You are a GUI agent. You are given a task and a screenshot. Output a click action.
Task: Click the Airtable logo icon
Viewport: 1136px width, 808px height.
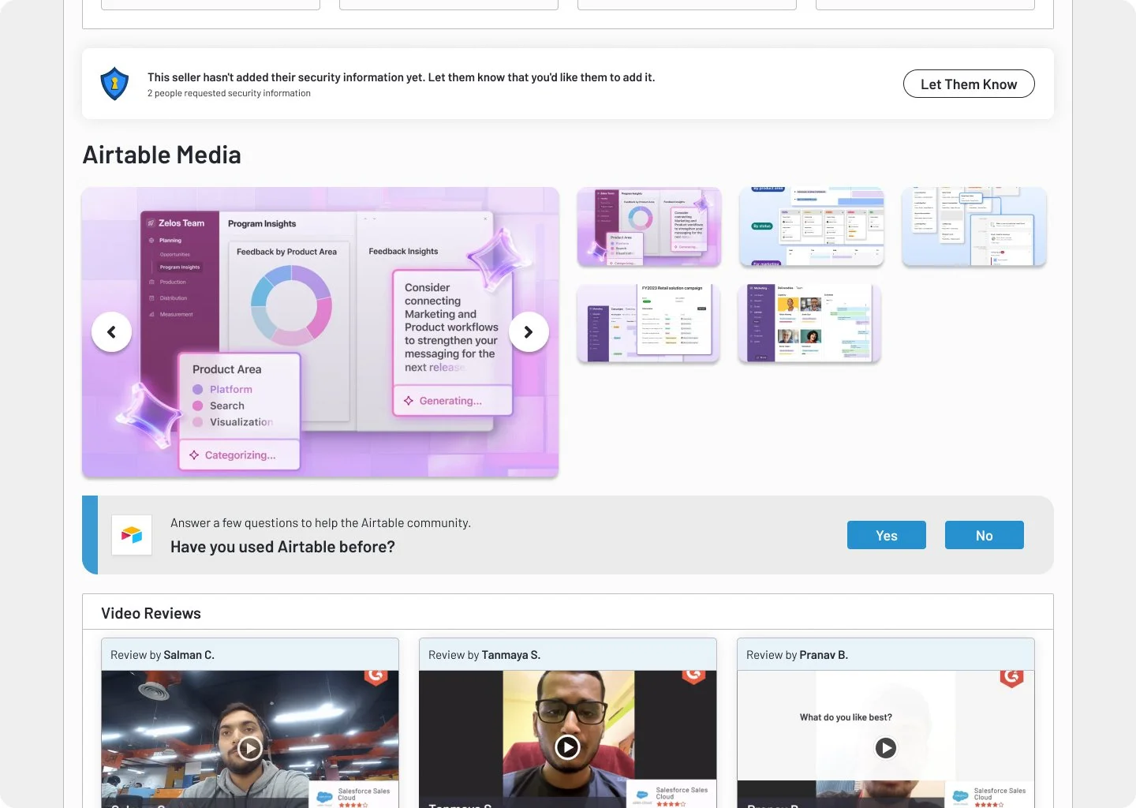(132, 535)
